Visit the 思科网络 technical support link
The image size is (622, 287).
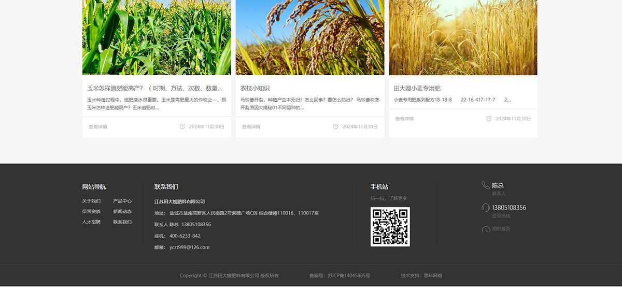433,276
